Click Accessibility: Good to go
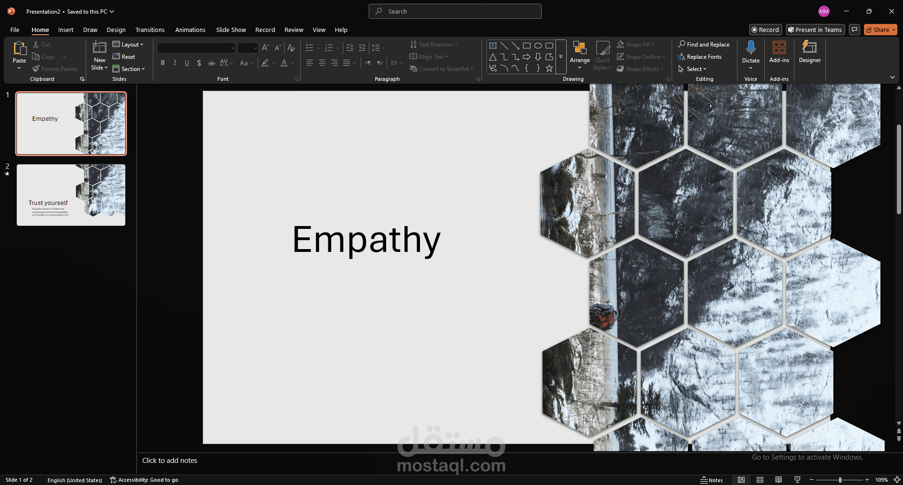Screen dimensions: 903x485 pos(144,480)
